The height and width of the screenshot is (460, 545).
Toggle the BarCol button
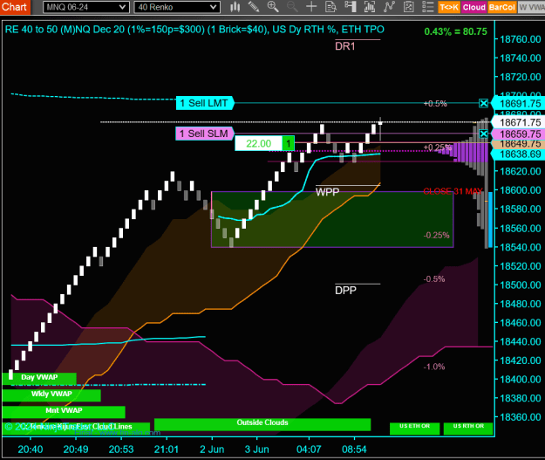pyautogui.click(x=501, y=7)
